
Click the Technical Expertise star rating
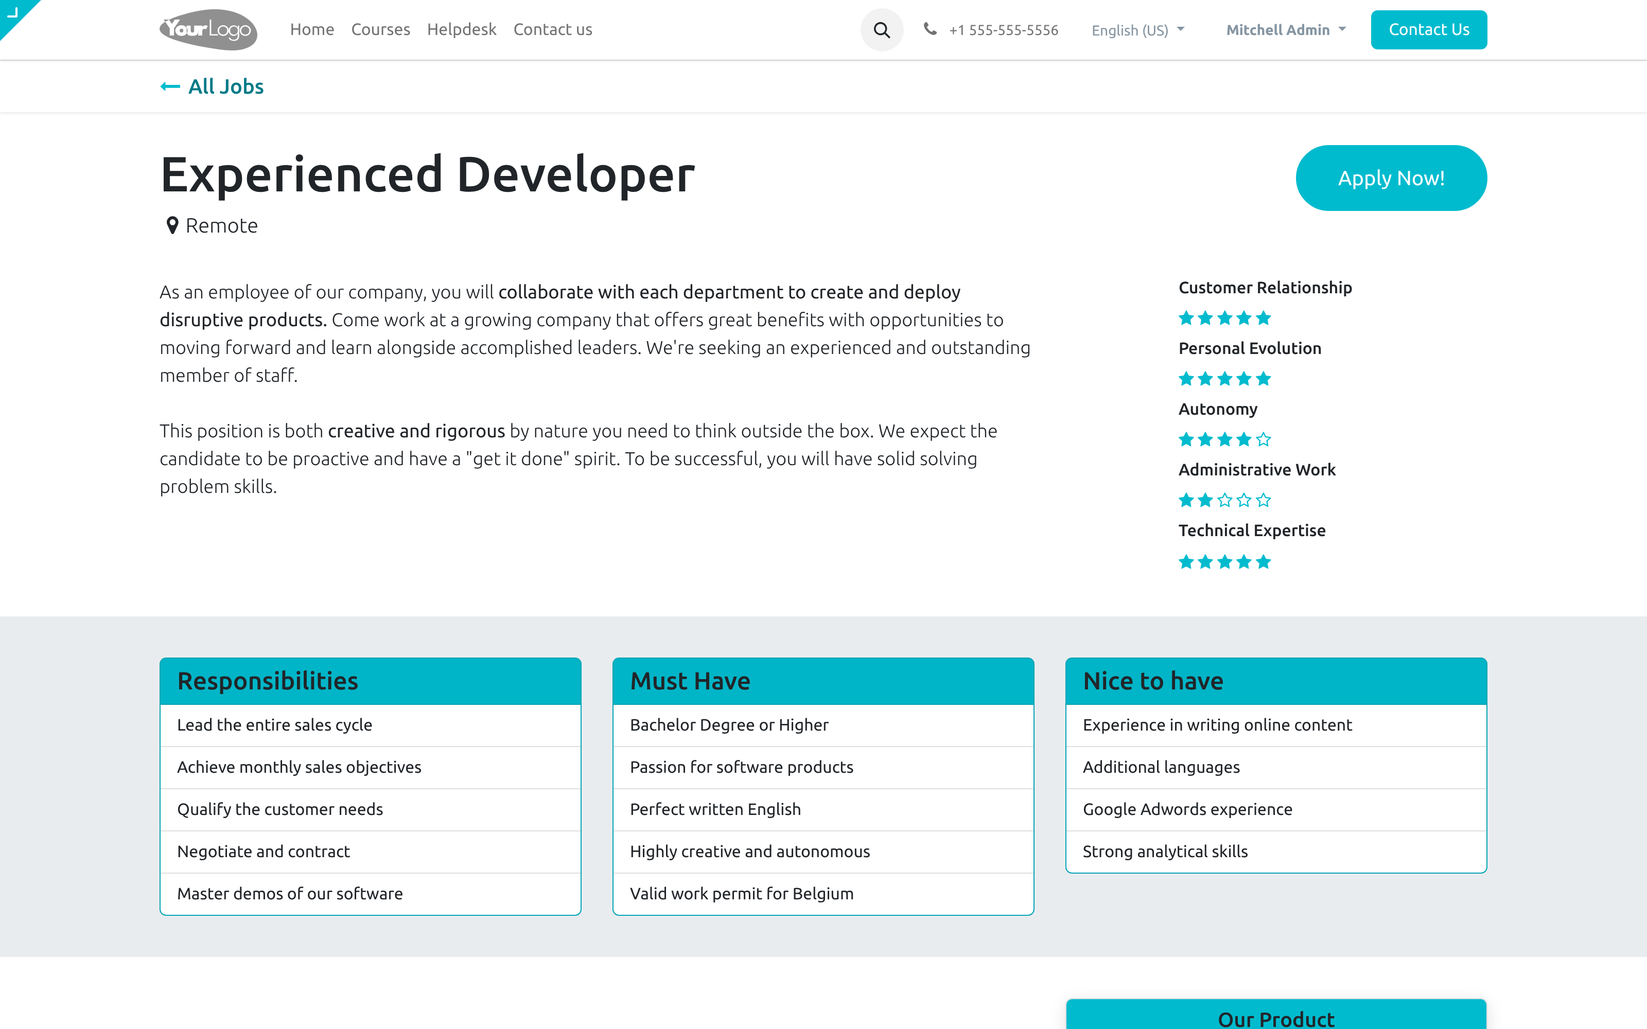coord(1224,561)
